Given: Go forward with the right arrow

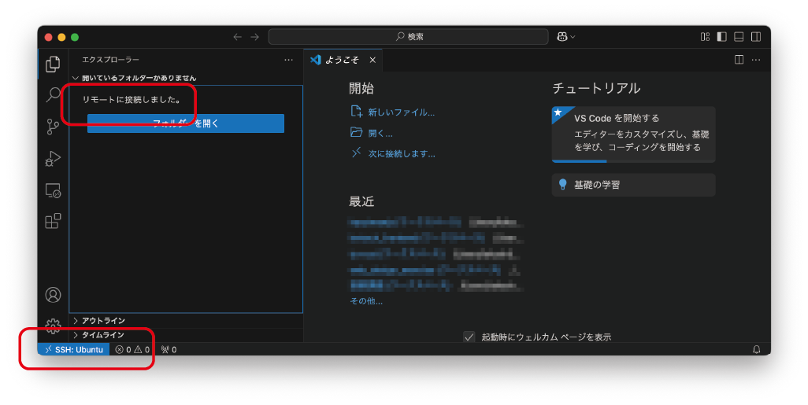Looking at the screenshot, I should point(254,37).
